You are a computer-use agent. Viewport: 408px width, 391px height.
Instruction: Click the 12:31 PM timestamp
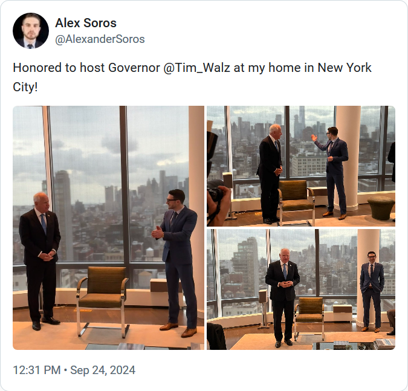click(37, 370)
